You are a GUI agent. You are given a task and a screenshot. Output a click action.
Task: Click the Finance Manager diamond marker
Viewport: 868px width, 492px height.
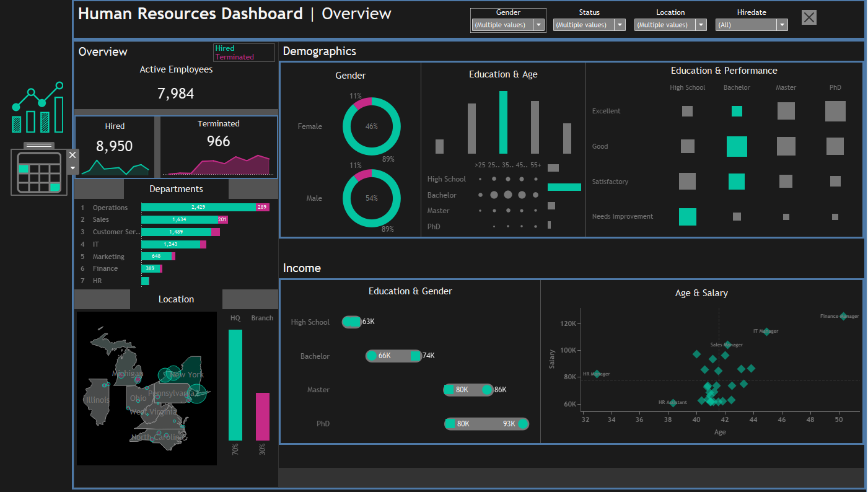tap(843, 316)
